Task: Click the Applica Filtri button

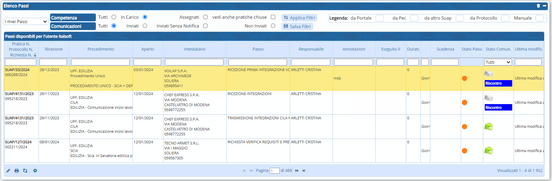Action: 299,18
